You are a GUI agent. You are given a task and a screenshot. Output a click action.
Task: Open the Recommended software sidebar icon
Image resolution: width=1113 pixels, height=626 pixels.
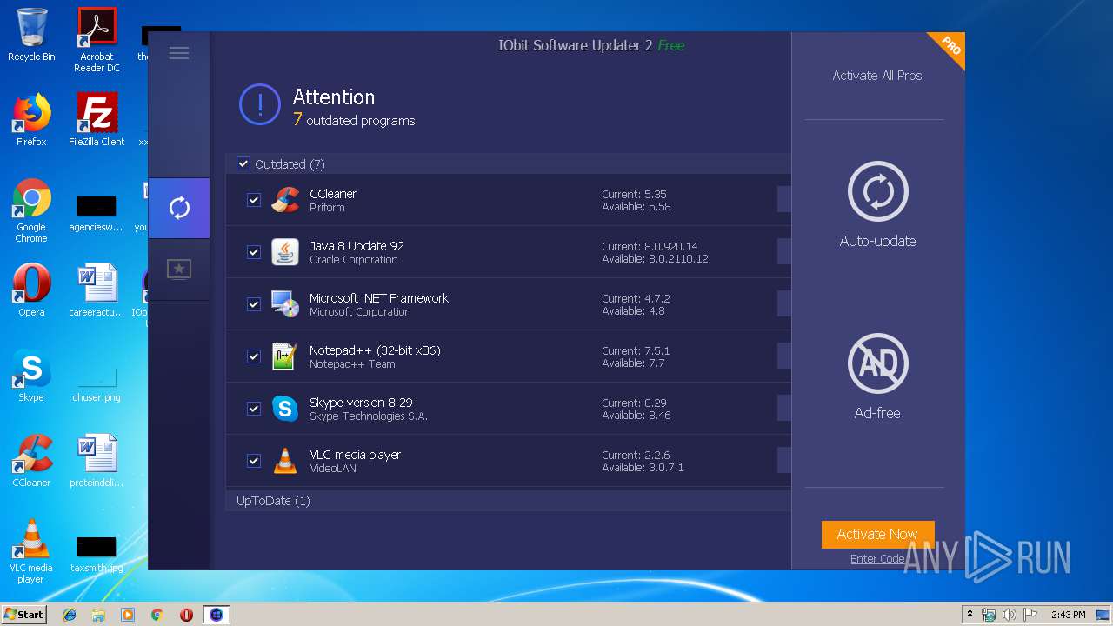[x=179, y=270]
